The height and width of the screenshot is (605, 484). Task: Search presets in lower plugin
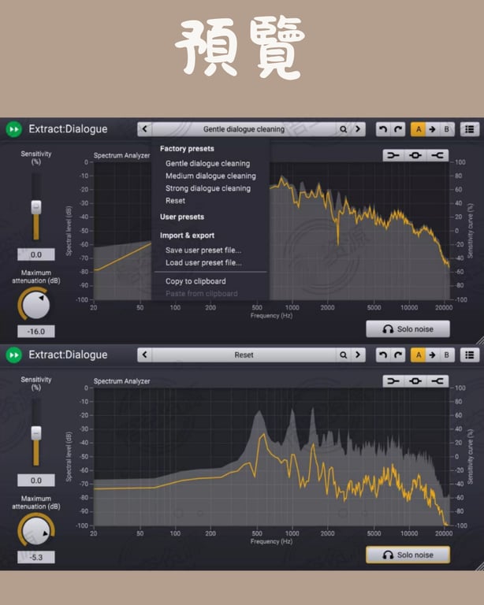pos(343,354)
